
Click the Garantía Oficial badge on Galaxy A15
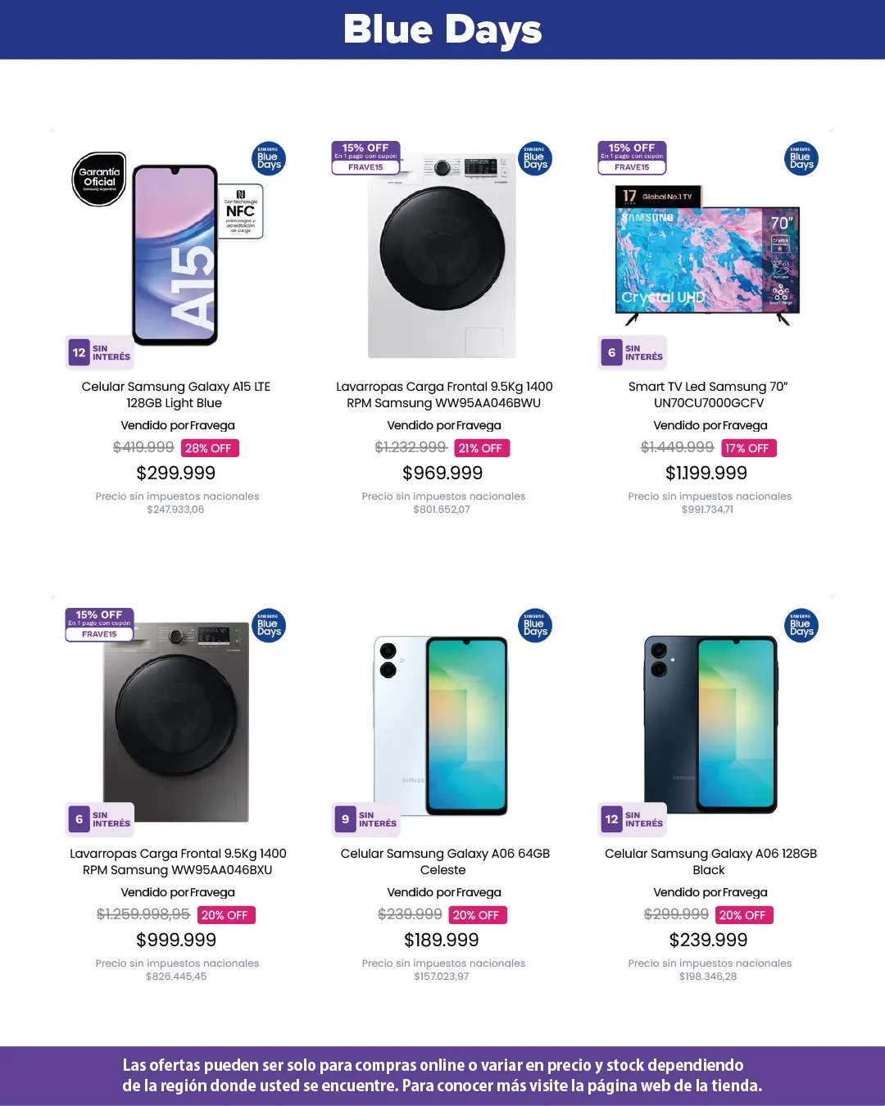click(x=99, y=179)
